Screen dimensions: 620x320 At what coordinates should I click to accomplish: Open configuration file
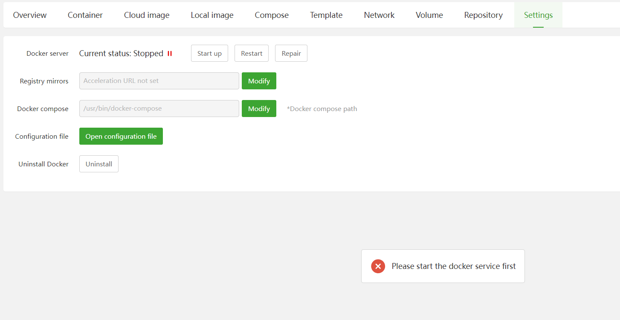[x=121, y=136]
